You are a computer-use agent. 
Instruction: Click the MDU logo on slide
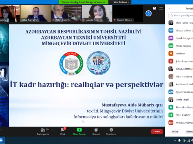(99, 63)
